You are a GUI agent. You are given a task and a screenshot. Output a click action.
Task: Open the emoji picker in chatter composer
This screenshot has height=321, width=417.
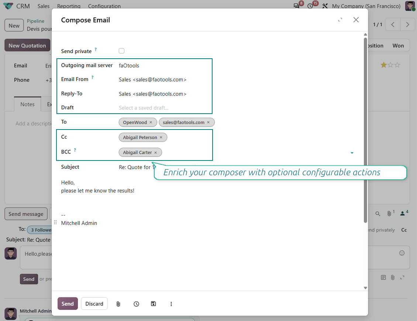(x=402, y=253)
